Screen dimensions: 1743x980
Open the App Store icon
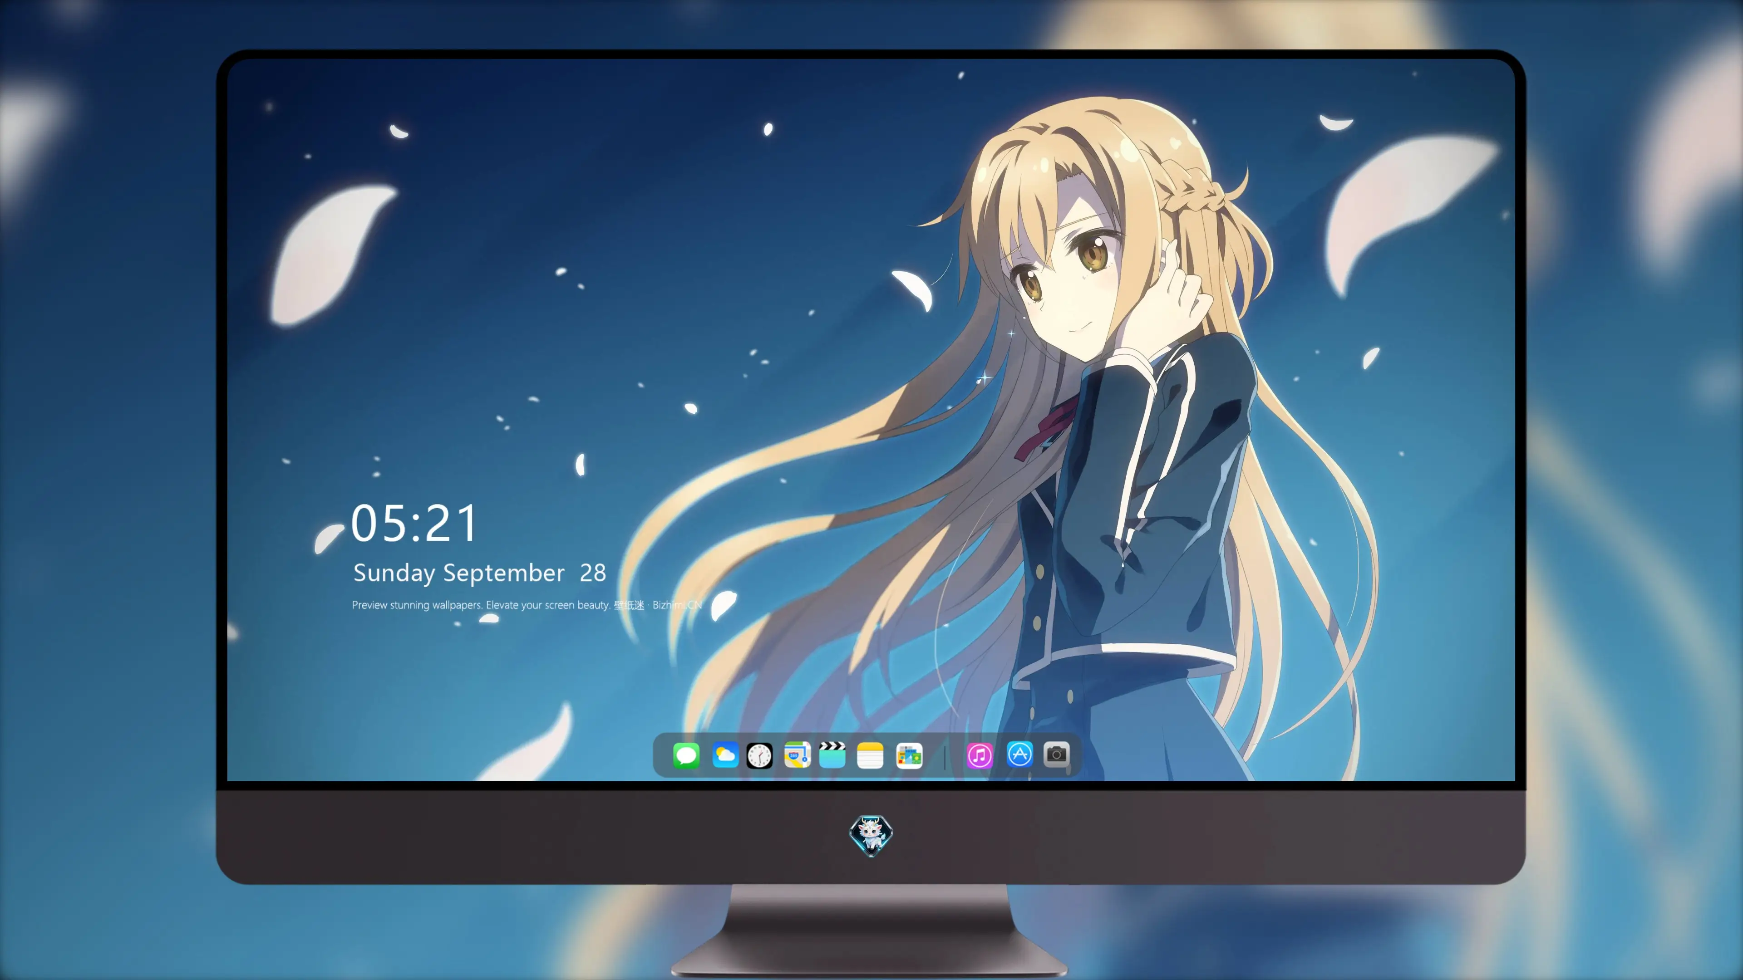pyautogui.click(x=1019, y=754)
